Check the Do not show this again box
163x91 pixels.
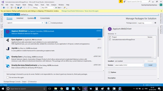click(8, 77)
